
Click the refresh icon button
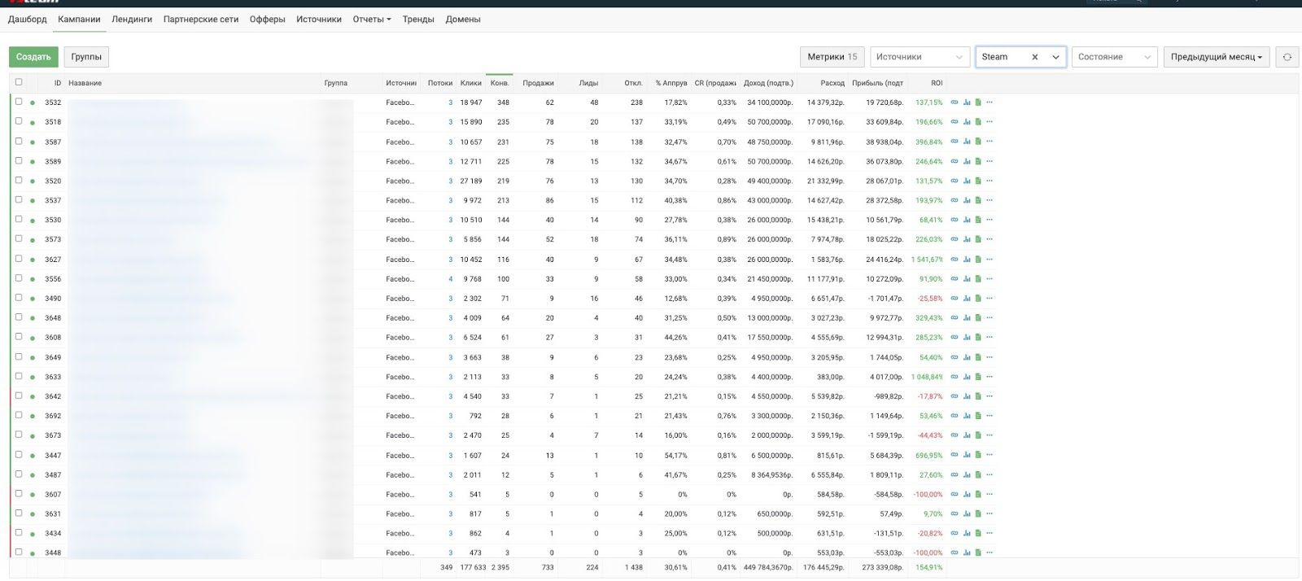pyautogui.click(x=1287, y=57)
